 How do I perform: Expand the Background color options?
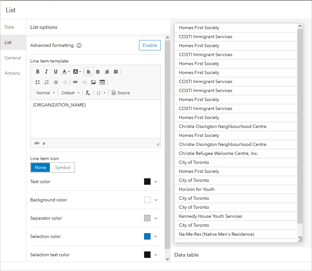(x=156, y=200)
